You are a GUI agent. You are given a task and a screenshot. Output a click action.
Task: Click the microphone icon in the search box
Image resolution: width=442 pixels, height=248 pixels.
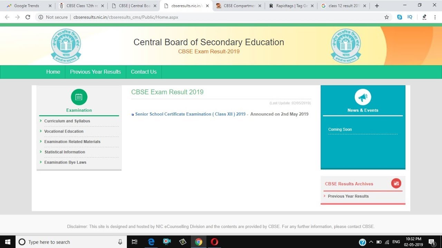click(x=120, y=242)
